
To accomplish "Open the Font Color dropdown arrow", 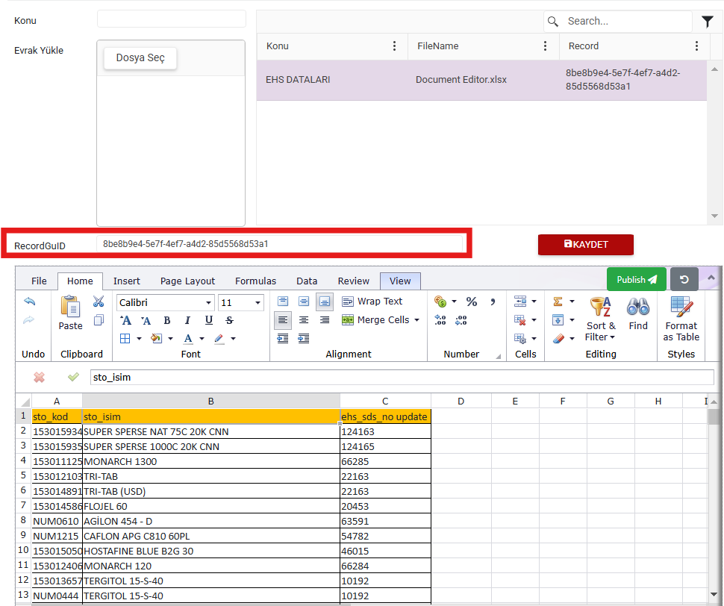I will (202, 339).
